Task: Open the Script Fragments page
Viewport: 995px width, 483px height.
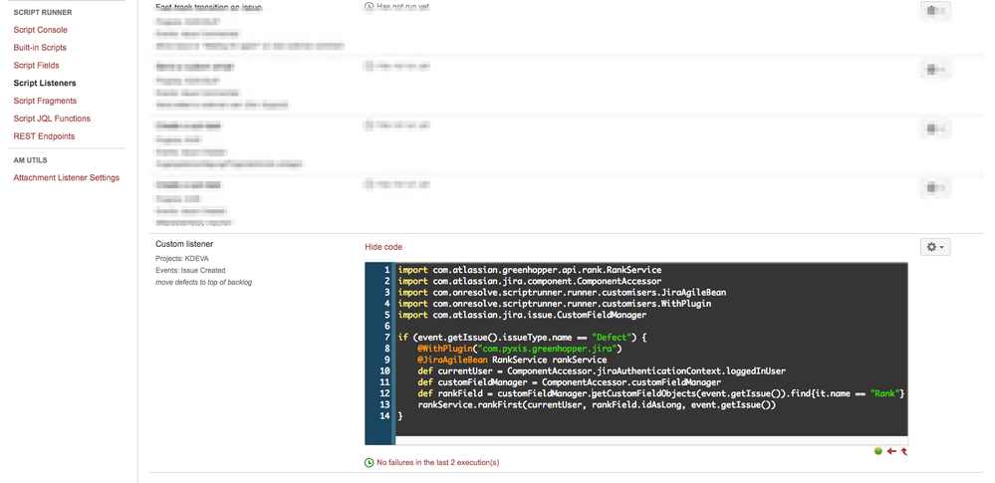Action: 45,101
